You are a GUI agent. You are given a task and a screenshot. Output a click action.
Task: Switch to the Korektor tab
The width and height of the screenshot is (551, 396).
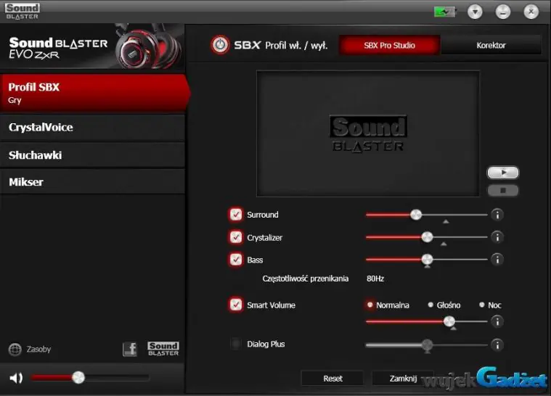point(491,45)
